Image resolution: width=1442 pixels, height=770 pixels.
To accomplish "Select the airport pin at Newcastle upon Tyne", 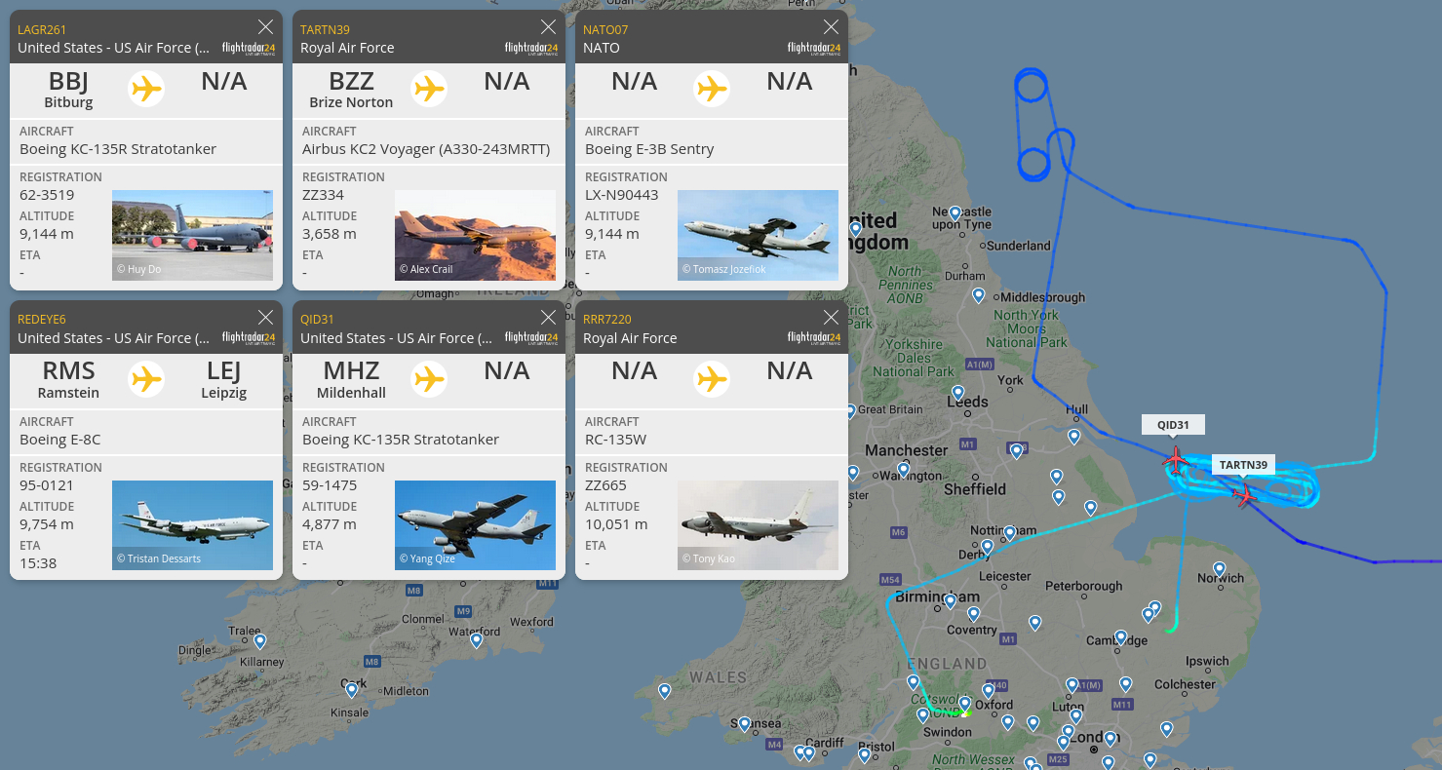I will pyautogui.click(x=955, y=212).
